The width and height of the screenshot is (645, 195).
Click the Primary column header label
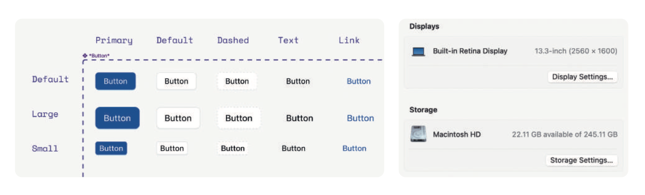click(x=114, y=40)
